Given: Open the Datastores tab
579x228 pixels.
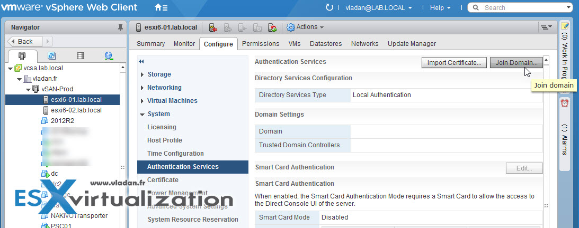Looking at the screenshot, I should [326, 44].
